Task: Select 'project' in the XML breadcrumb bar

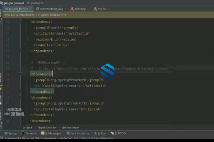Action: 27,127
